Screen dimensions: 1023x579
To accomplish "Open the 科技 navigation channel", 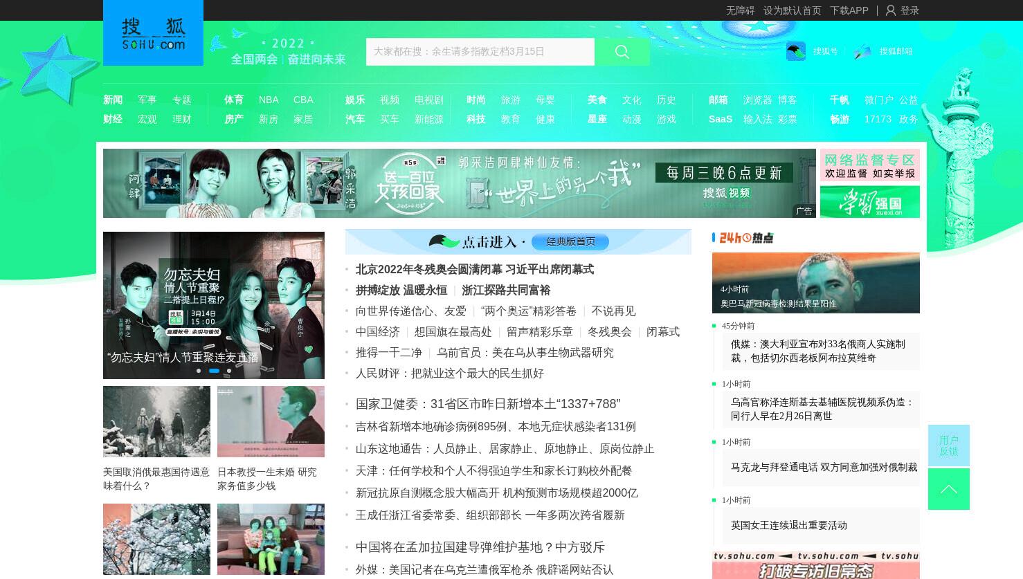I will (x=476, y=119).
